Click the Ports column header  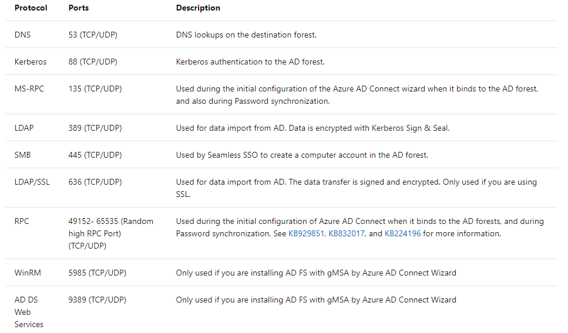(80, 8)
